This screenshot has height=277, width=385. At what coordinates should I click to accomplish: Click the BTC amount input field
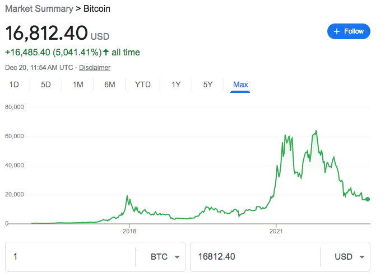pos(70,257)
